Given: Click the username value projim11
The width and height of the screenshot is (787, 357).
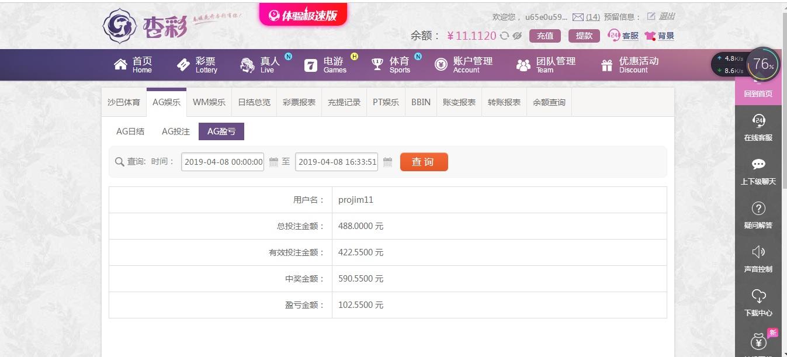Looking at the screenshot, I should point(356,200).
